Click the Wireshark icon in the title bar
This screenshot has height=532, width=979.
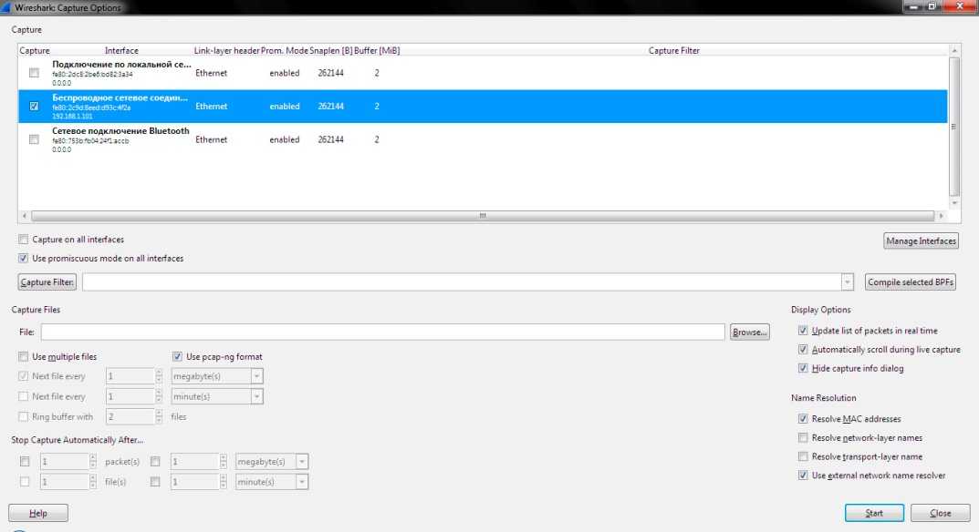pos(7,7)
